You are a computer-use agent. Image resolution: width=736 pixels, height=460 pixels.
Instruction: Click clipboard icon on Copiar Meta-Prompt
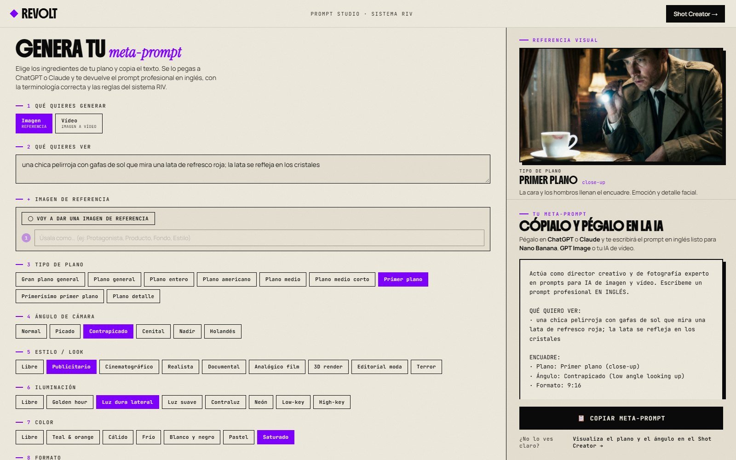[581, 418]
